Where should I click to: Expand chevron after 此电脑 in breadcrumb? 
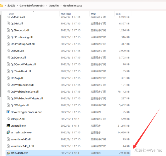coord(17,5)
